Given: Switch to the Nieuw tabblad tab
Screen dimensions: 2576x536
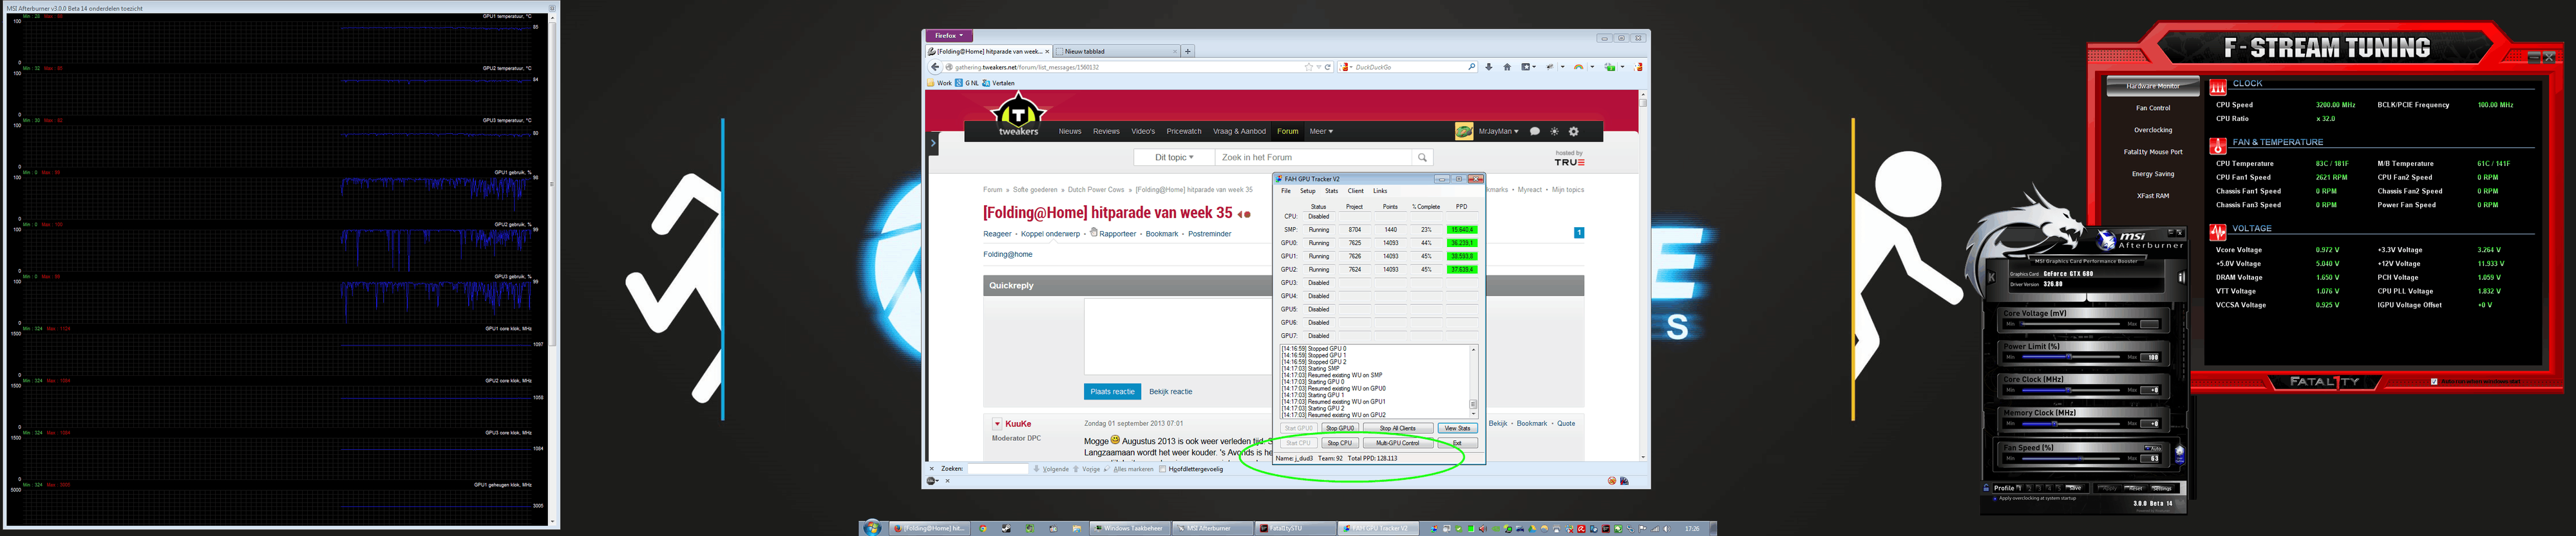Looking at the screenshot, I should (1117, 51).
